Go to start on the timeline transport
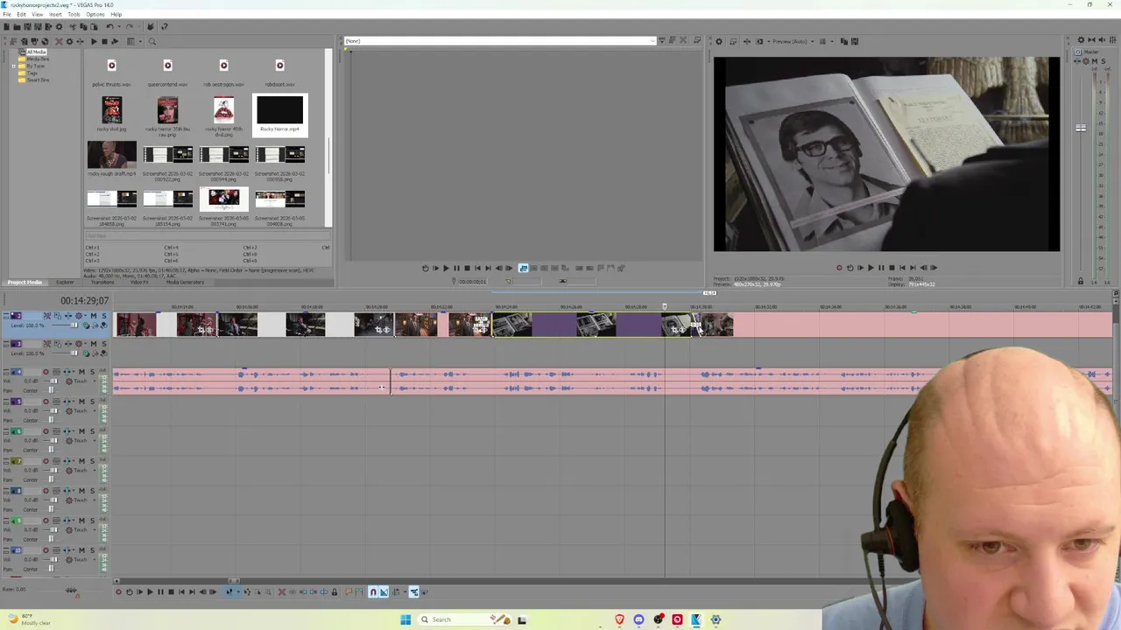The height and width of the screenshot is (630, 1121). pyautogui.click(x=181, y=592)
